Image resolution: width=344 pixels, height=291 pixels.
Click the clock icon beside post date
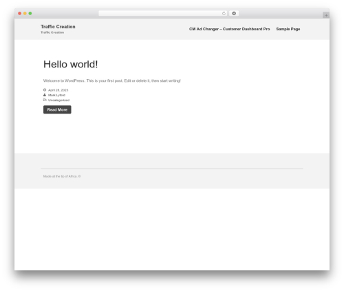pos(45,90)
